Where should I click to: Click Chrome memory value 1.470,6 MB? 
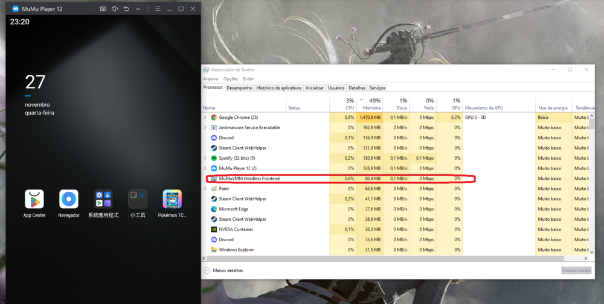point(370,118)
